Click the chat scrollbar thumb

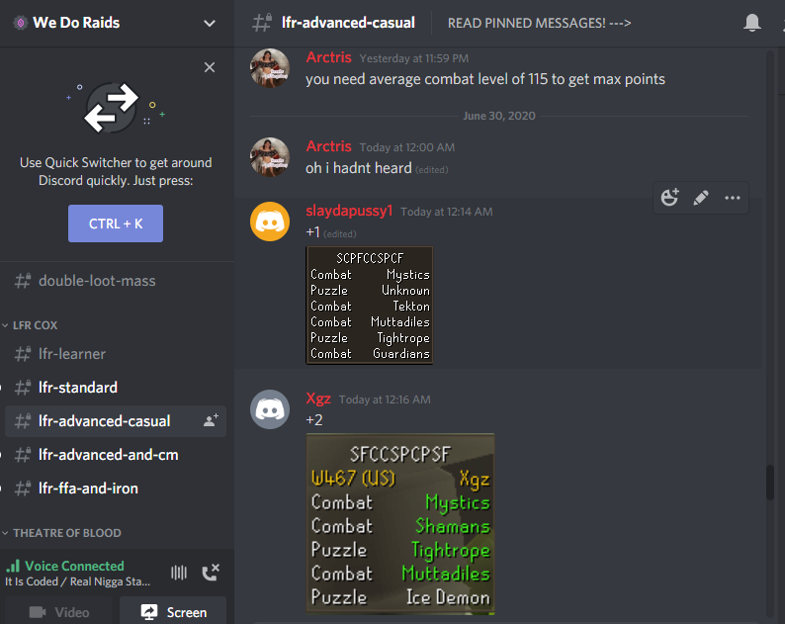(770, 483)
